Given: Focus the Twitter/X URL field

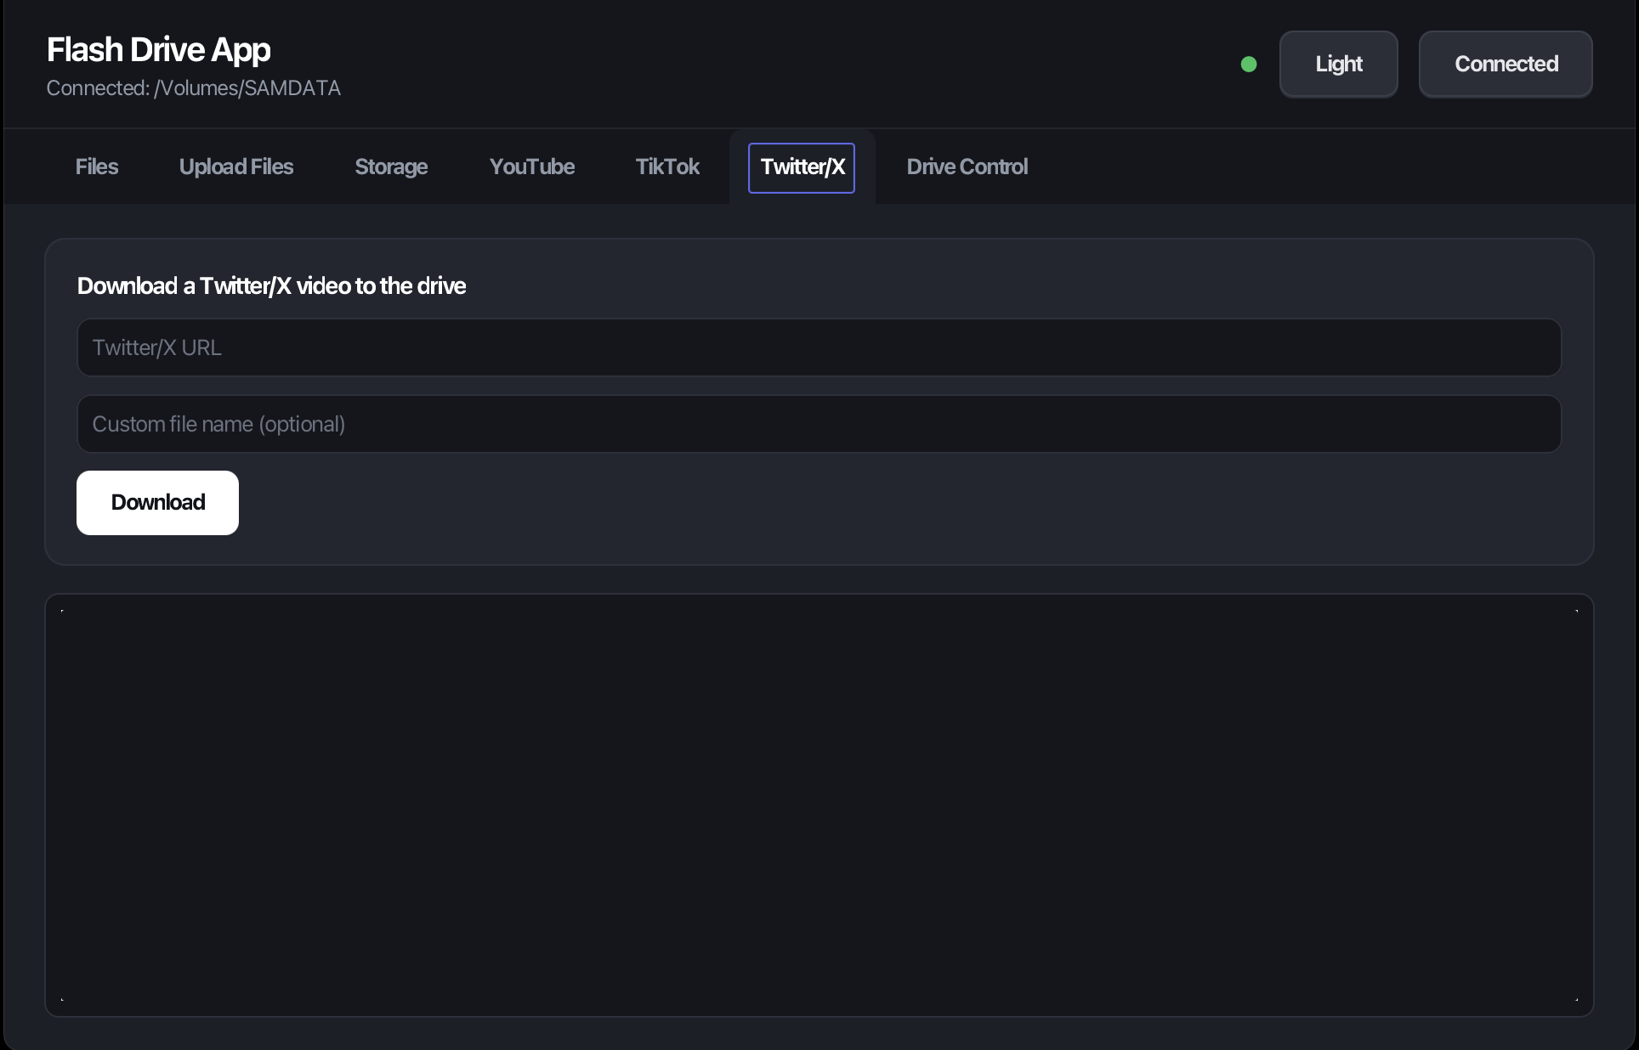Looking at the screenshot, I should 819,347.
